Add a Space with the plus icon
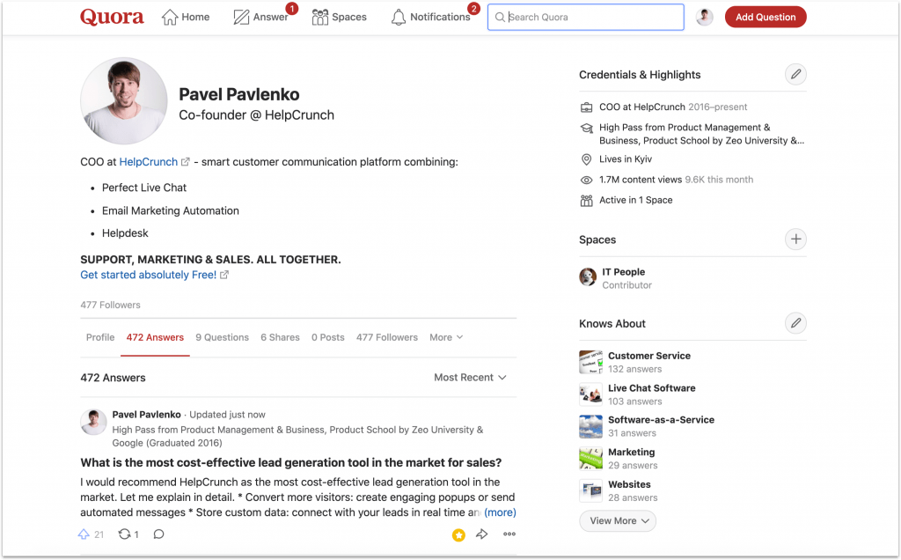901x560 pixels. pos(795,239)
